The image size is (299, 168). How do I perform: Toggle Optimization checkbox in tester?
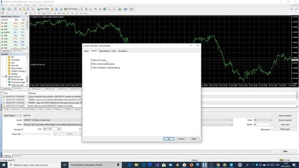point(271,129)
